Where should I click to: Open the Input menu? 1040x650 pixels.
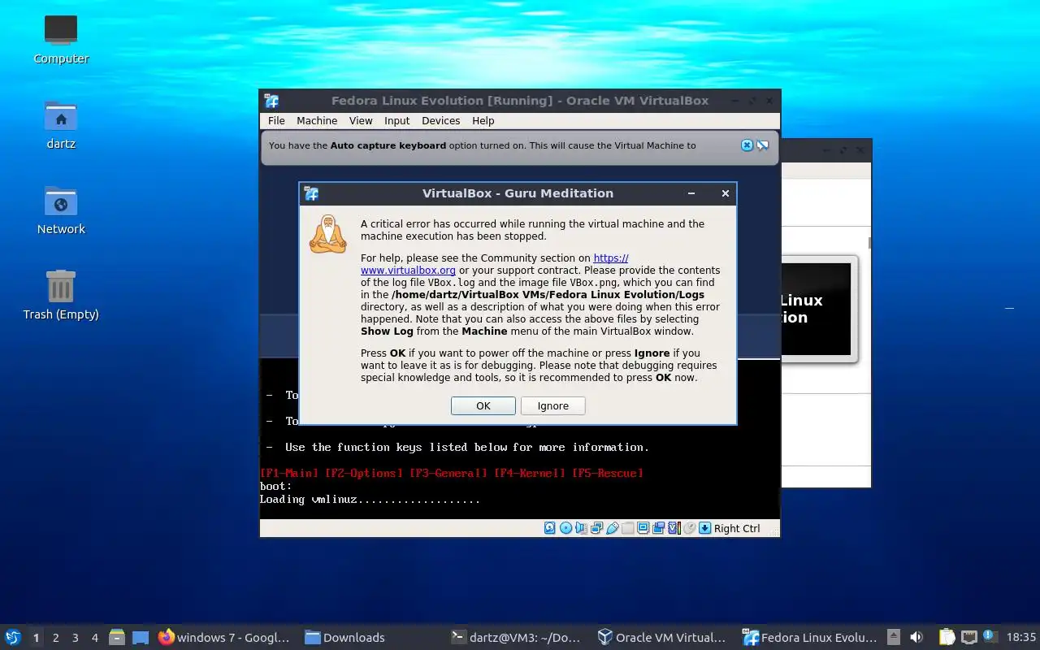396,120
